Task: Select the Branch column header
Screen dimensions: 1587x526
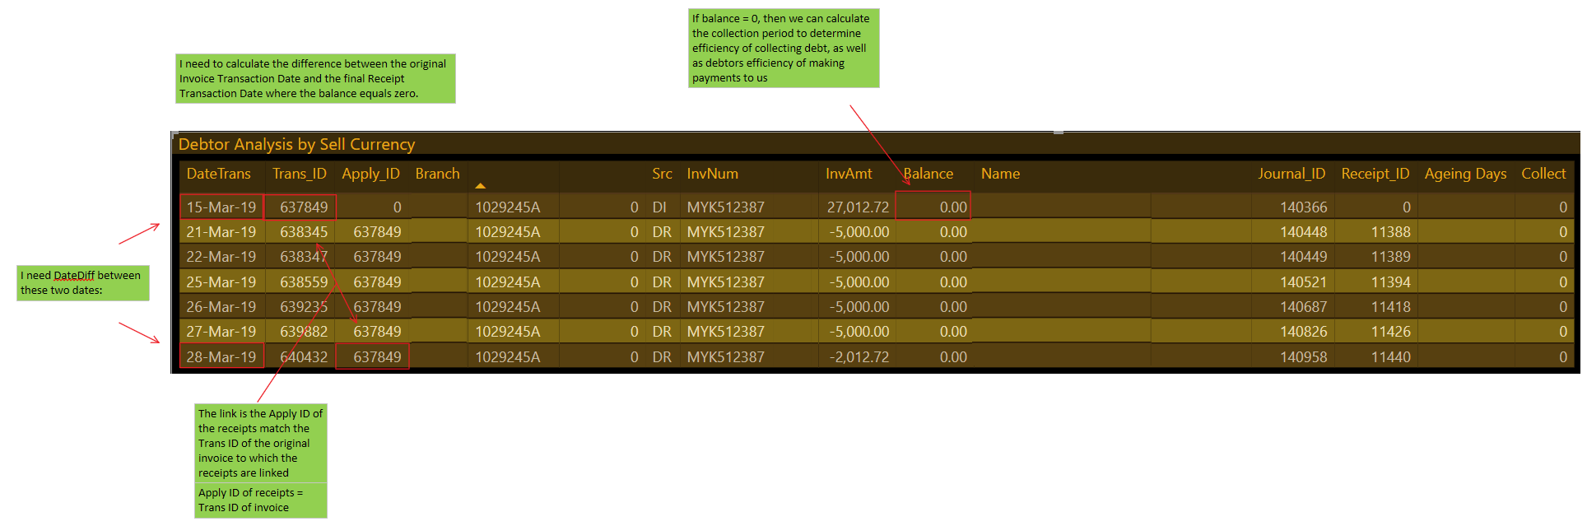Action: [x=437, y=174]
